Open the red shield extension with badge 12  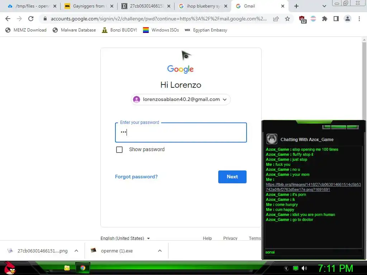point(302,19)
